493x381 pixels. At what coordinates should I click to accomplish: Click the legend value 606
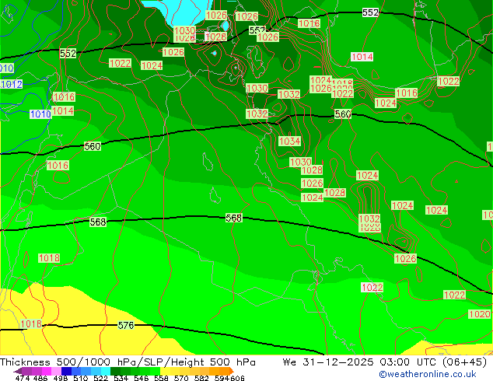tap(237, 378)
